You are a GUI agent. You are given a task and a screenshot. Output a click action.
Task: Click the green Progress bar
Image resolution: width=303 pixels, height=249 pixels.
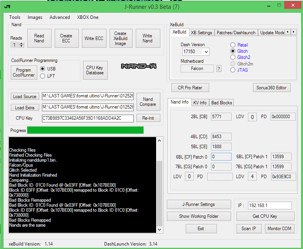point(85,130)
